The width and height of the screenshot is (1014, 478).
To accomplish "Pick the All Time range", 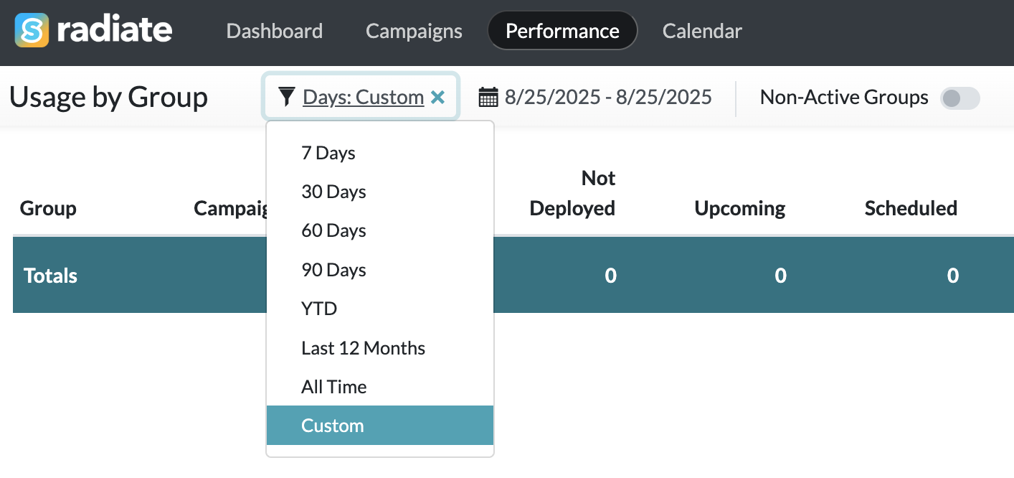I will coord(333,387).
